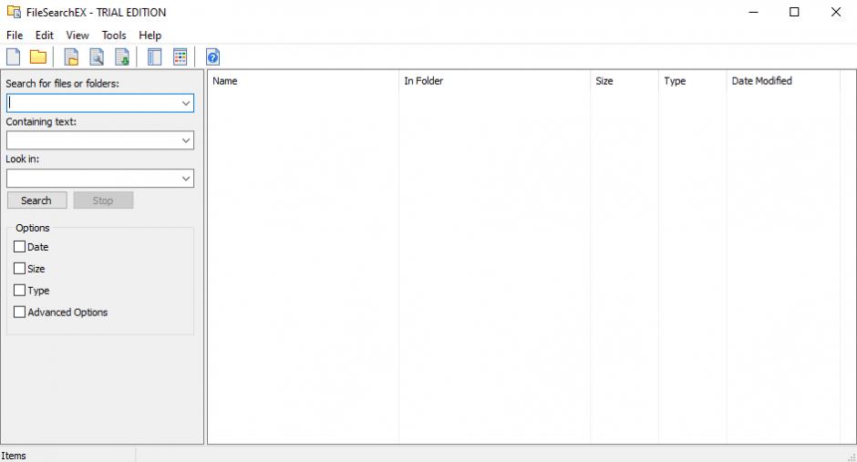
Task: Expand the Search for files or folders dropdown
Action: pos(186,103)
